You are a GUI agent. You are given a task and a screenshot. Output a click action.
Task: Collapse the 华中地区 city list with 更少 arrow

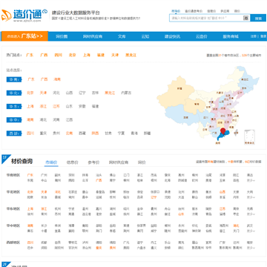251,231
